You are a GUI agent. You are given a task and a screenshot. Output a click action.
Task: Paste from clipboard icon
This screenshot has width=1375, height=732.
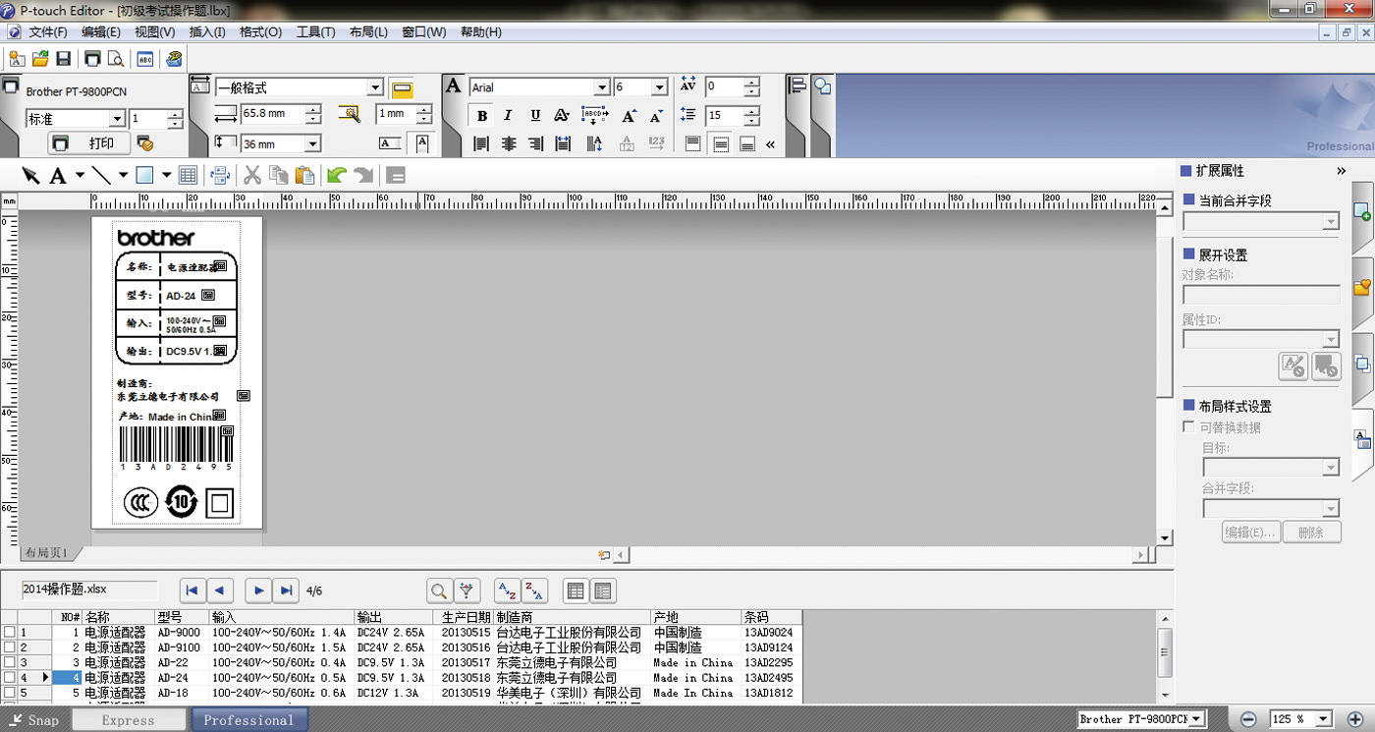coord(305,176)
